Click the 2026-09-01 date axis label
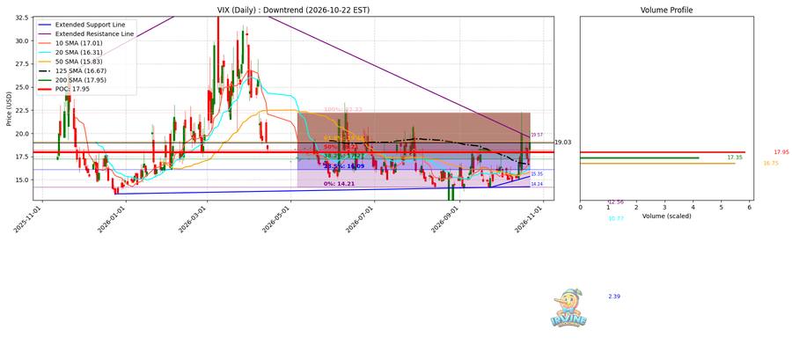The height and width of the screenshot is (352, 792). tap(445, 219)
